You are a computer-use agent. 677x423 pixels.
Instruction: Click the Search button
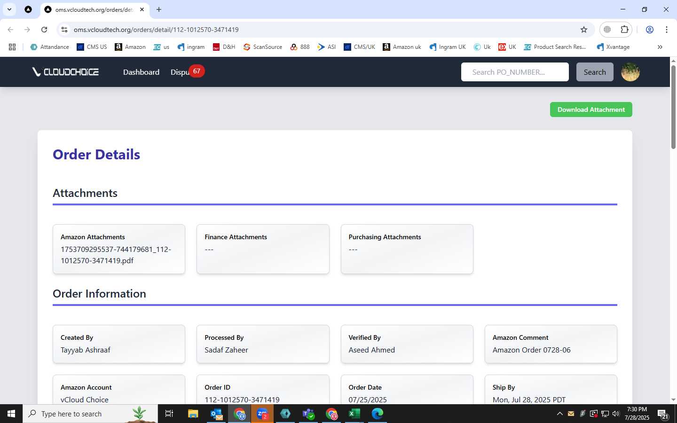click(595, 72)
